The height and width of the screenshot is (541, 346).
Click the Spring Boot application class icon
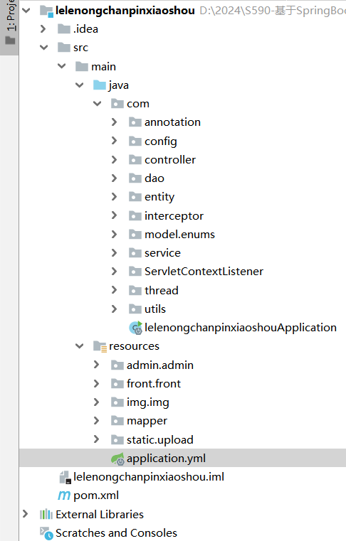click(x=135, y=328)
